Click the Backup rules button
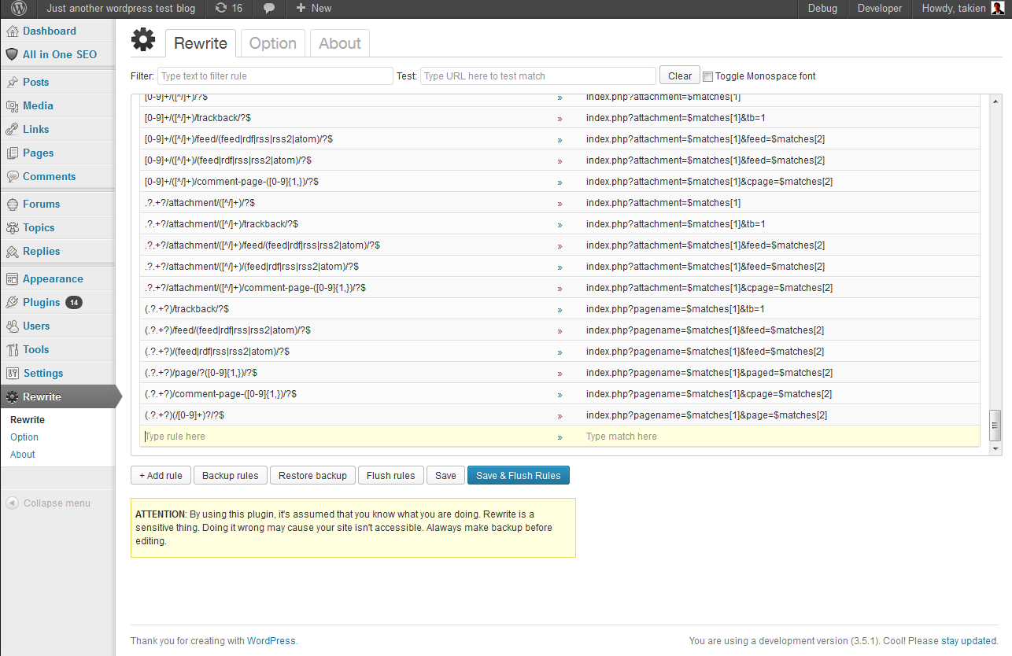 click(x=230, y=476)
